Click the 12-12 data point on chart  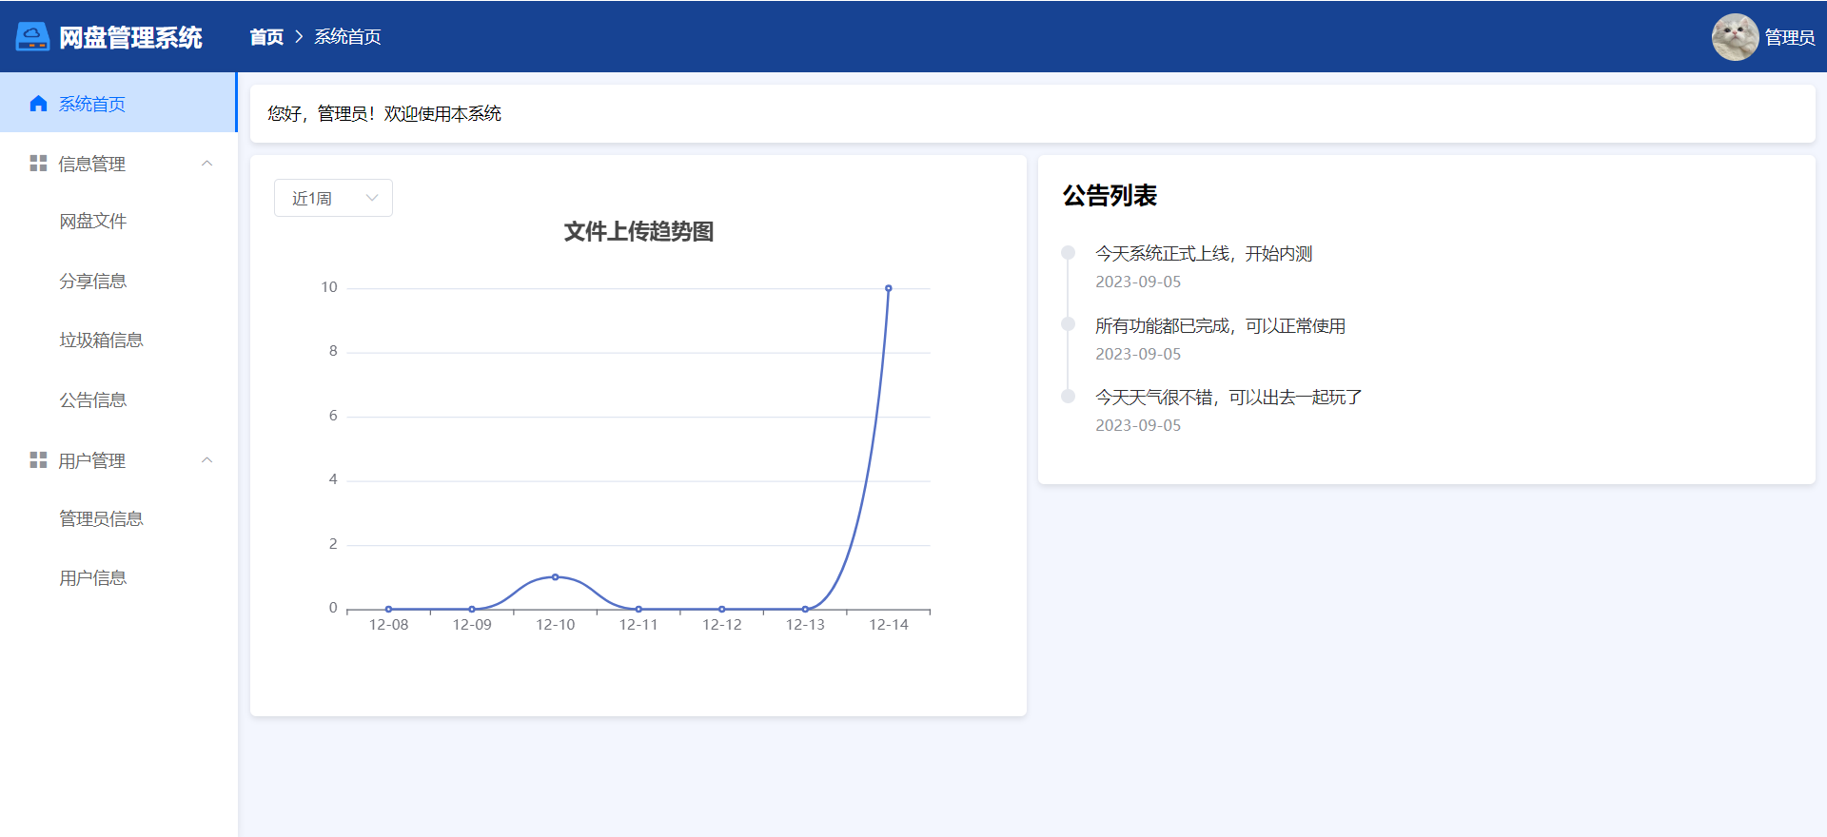(722, 609)
